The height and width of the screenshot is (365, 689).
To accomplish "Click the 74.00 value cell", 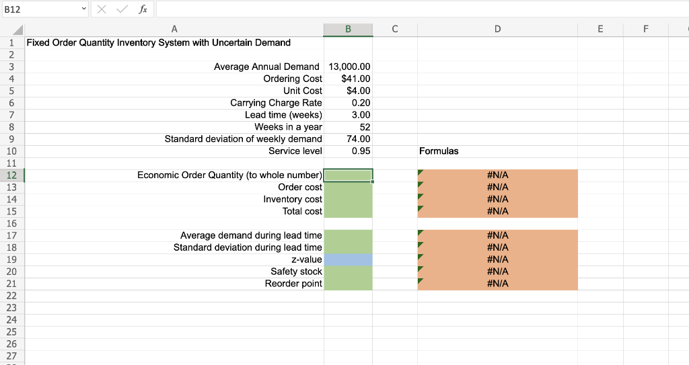I will 348,139.
